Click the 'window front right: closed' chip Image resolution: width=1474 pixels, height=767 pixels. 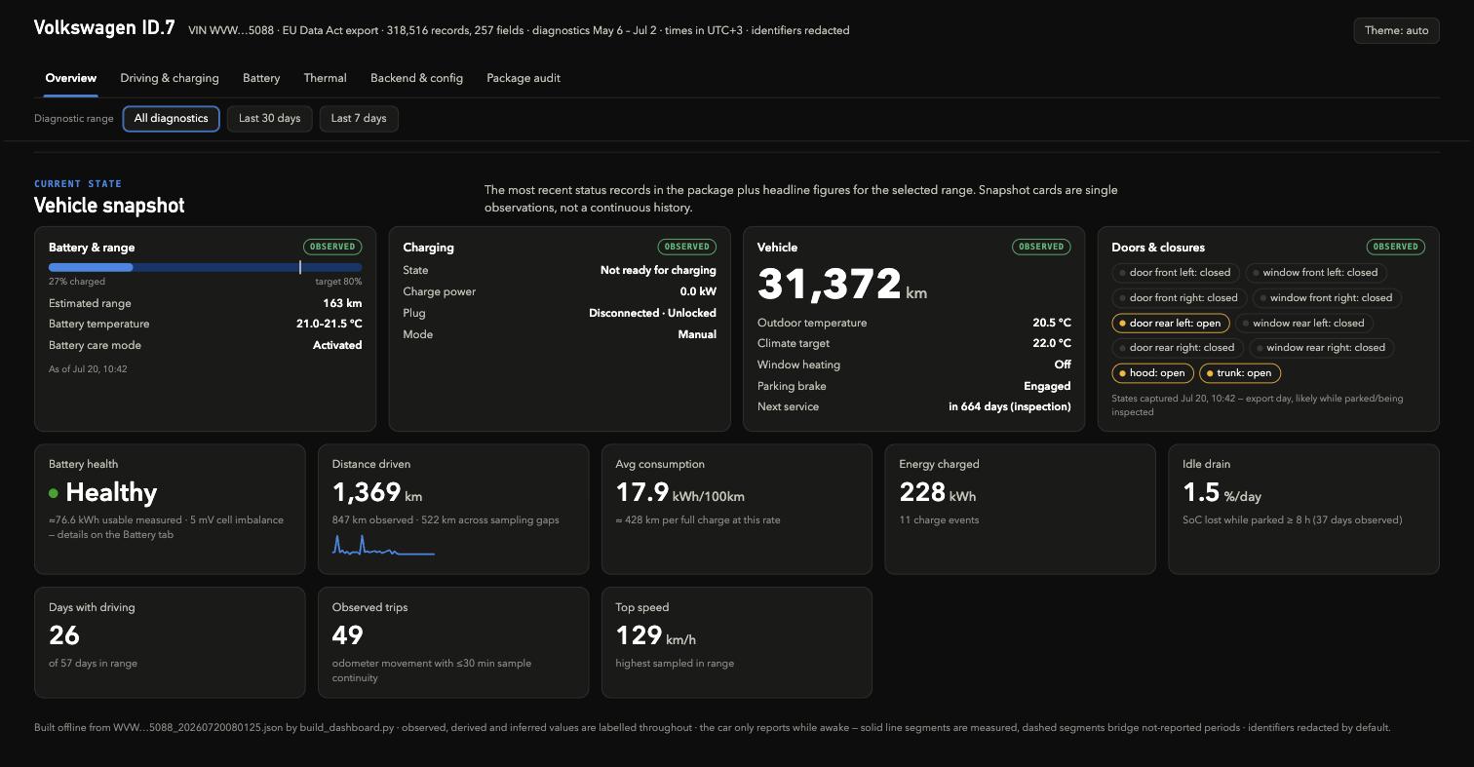[x=1326, y=298]
